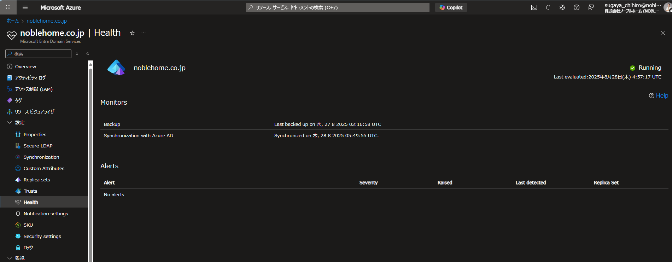Image resolution: width=672 pixels, height=262 pixels.
Task: Open the account profile avatar
Action: pos(668,7)
